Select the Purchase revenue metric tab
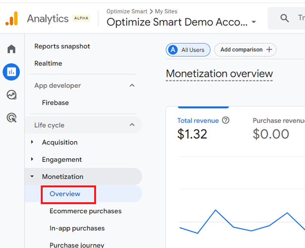The width and height of the screenshot is (305, 248). tap(279, 128)
